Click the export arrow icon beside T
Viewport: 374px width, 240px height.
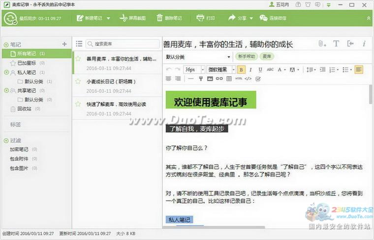tap(350, 44)
